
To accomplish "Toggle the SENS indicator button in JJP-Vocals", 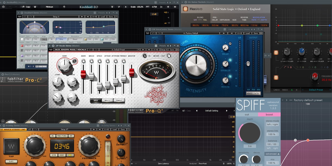I will 75,62.
